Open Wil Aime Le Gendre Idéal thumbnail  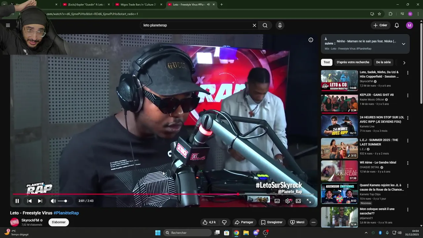tap(339, 171)
